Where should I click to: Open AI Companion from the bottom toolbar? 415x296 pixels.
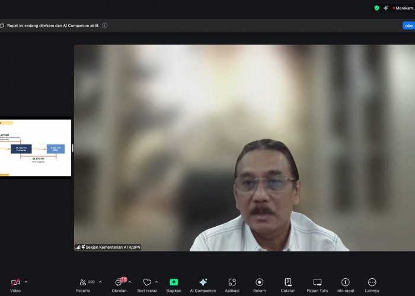203,282
